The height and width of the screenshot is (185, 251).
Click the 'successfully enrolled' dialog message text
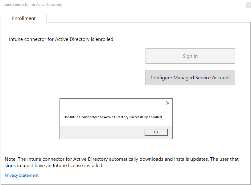pos(113,117)
